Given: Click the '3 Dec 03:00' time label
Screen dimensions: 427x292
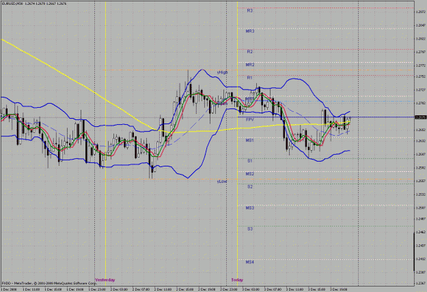Looking at the screenshot, I should [251, 289].
